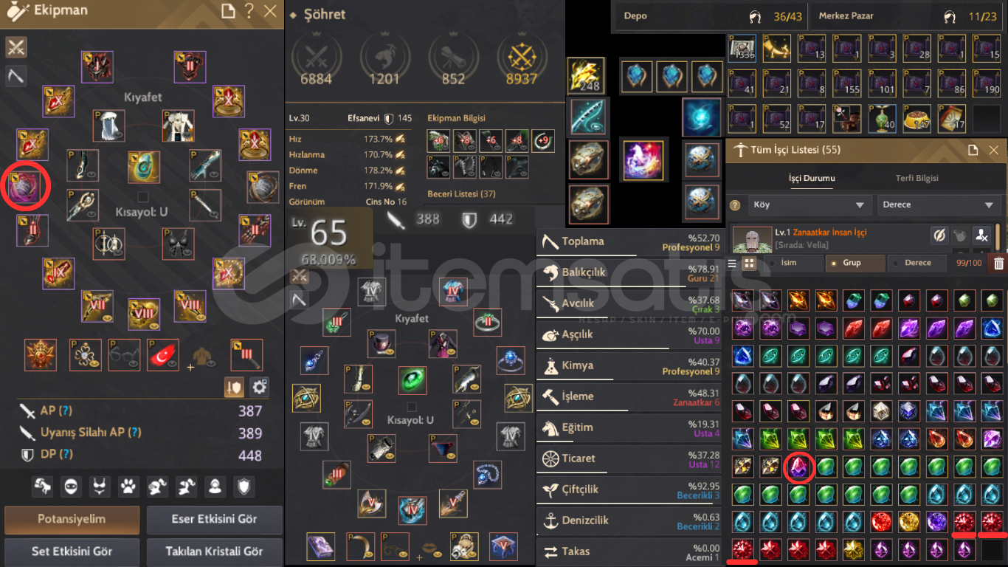The width and height of the screenshot is (1008, 567).
Task: Click the Turkish flag outfit slot
Action: [162, 354]
